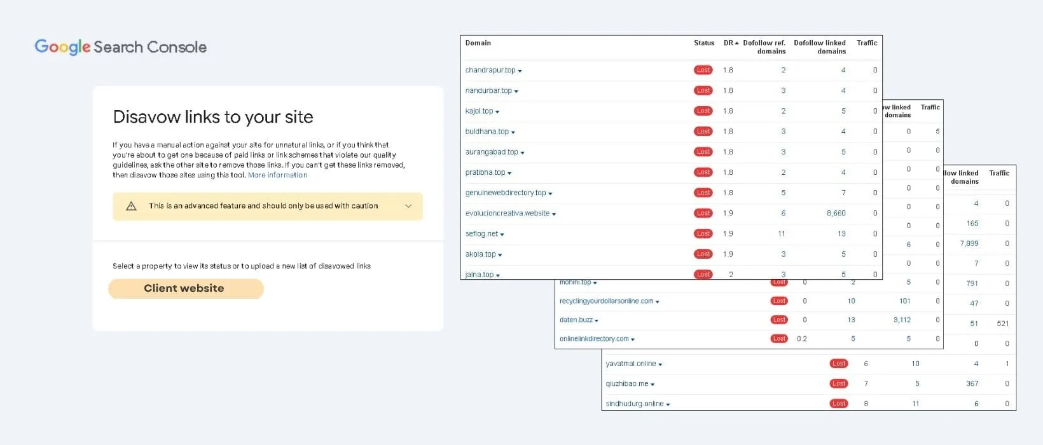This screenshot has height=445, width=1043.
Task: Click Lost badge for seflog.net
Action: tap(703, 234)
